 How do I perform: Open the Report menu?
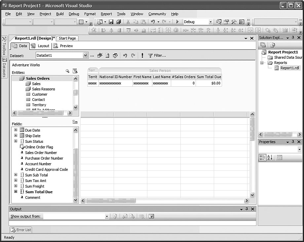point(106,14)
